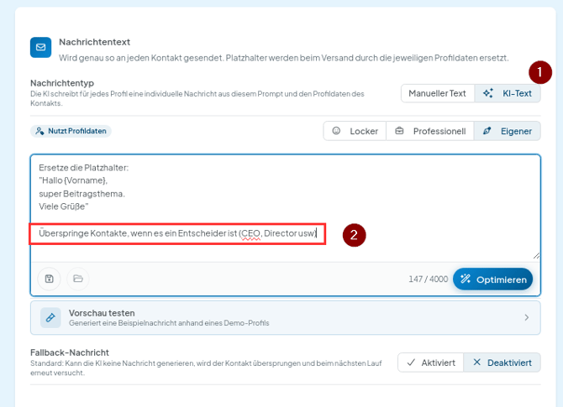Viewport: 563px width, 407px height.
Task: Click the person icon in Nutzt Profildaten badge
Action: (x=39, y=131)
